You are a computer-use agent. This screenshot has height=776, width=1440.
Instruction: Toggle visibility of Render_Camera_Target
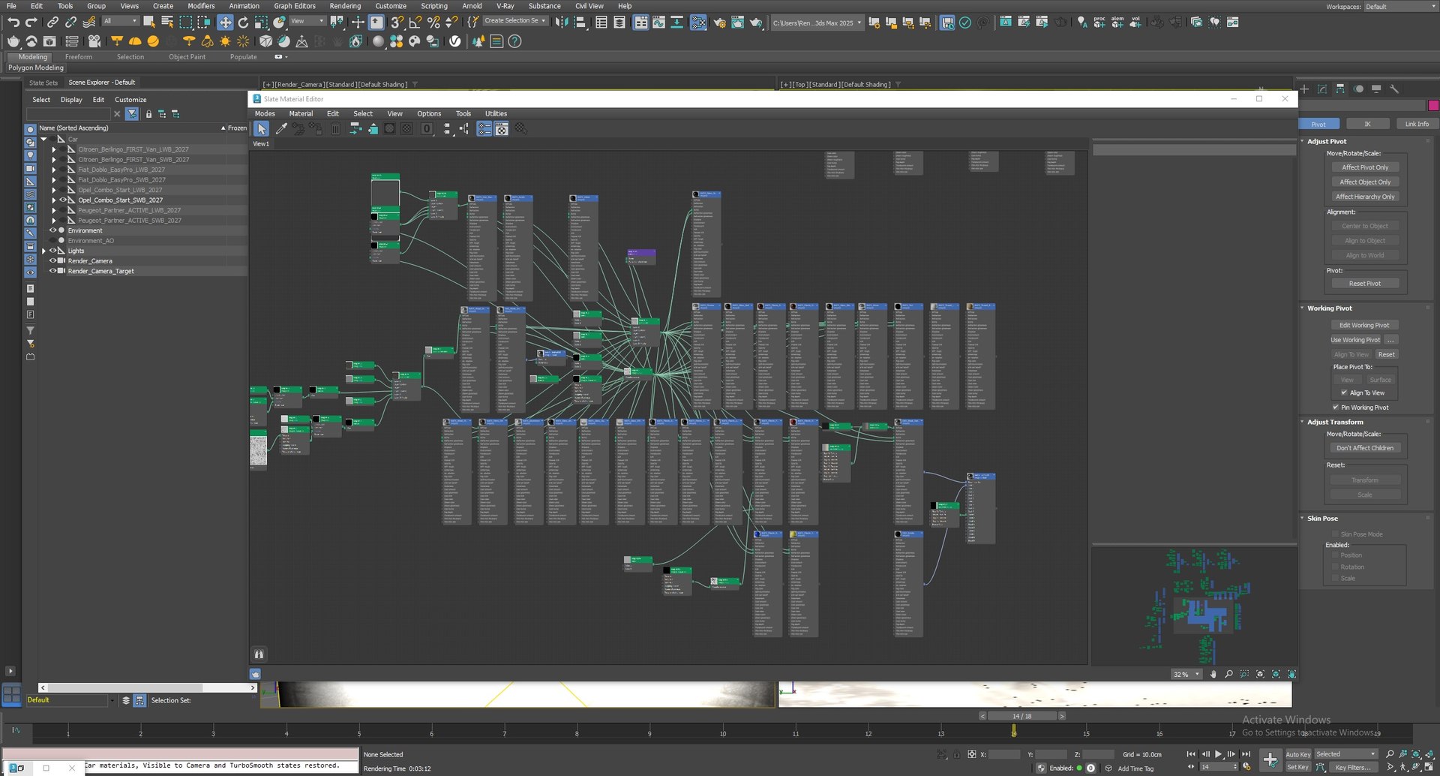tap(52, 271)
